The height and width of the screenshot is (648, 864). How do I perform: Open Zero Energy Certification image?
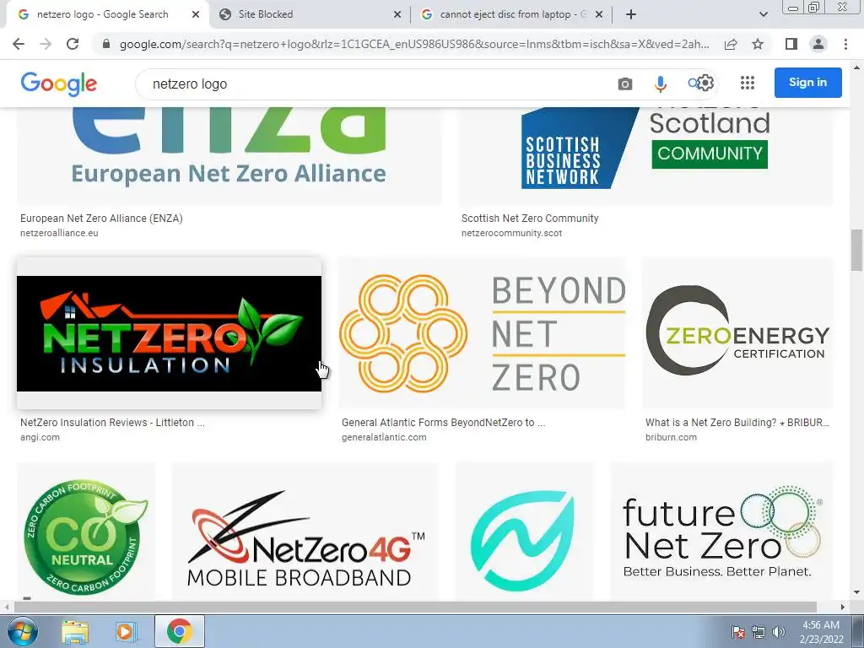[x=737, y=333]
